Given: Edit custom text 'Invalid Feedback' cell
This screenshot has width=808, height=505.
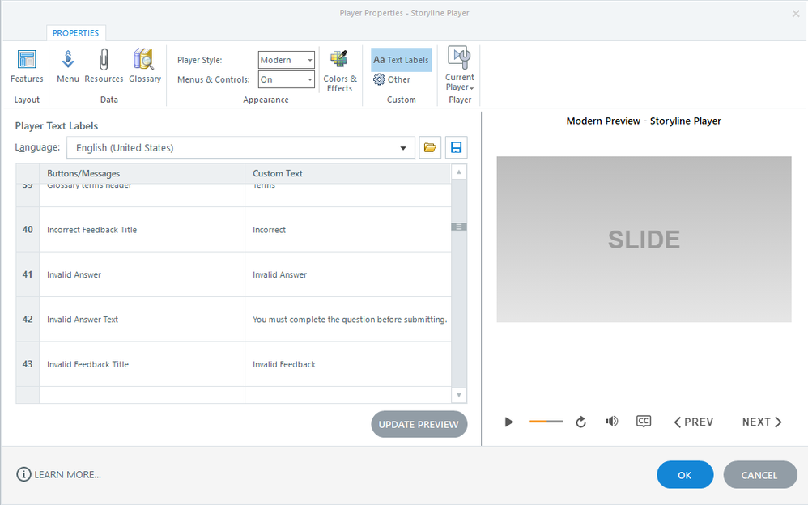Looking at the screenshot, I should tap(348, 364).
